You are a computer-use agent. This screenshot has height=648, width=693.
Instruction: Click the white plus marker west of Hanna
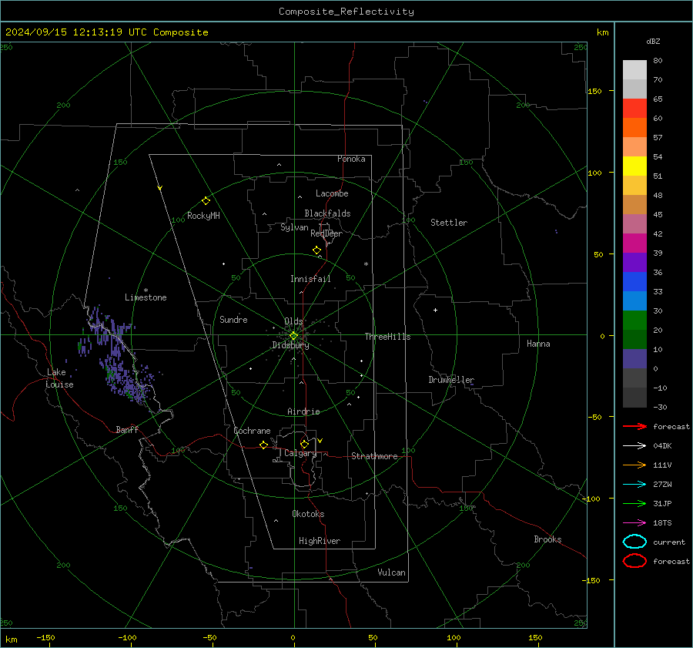[x=435, y=310]
